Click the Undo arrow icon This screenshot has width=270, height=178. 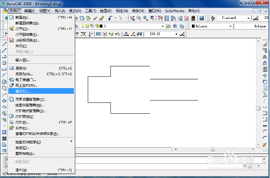[110, 18]
